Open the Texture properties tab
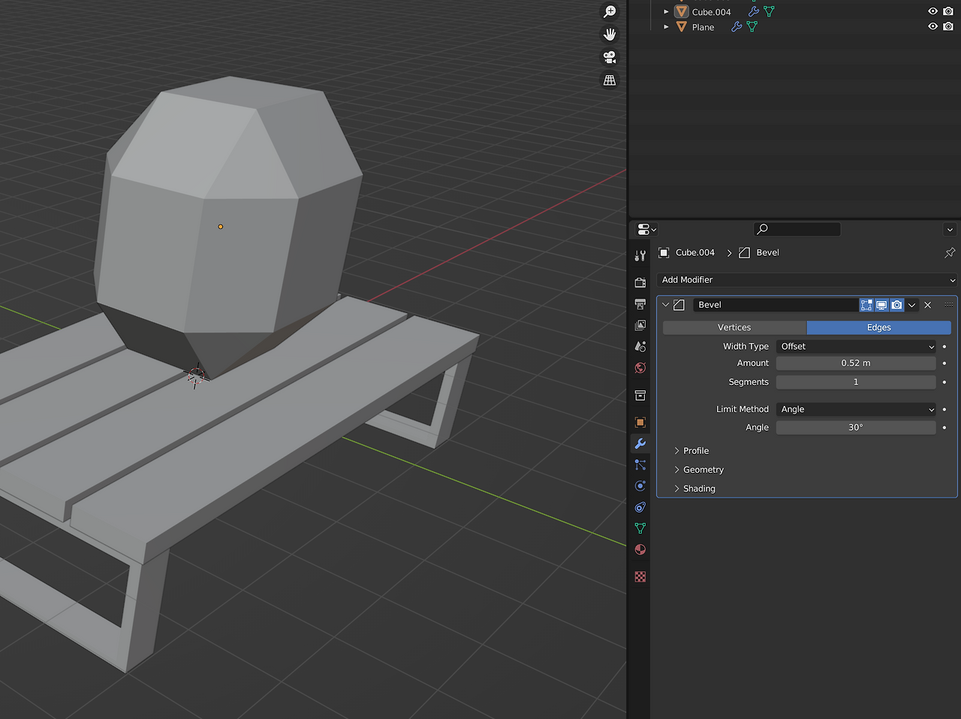This screenshot has height=719, width=961. [x=640, y=576]
